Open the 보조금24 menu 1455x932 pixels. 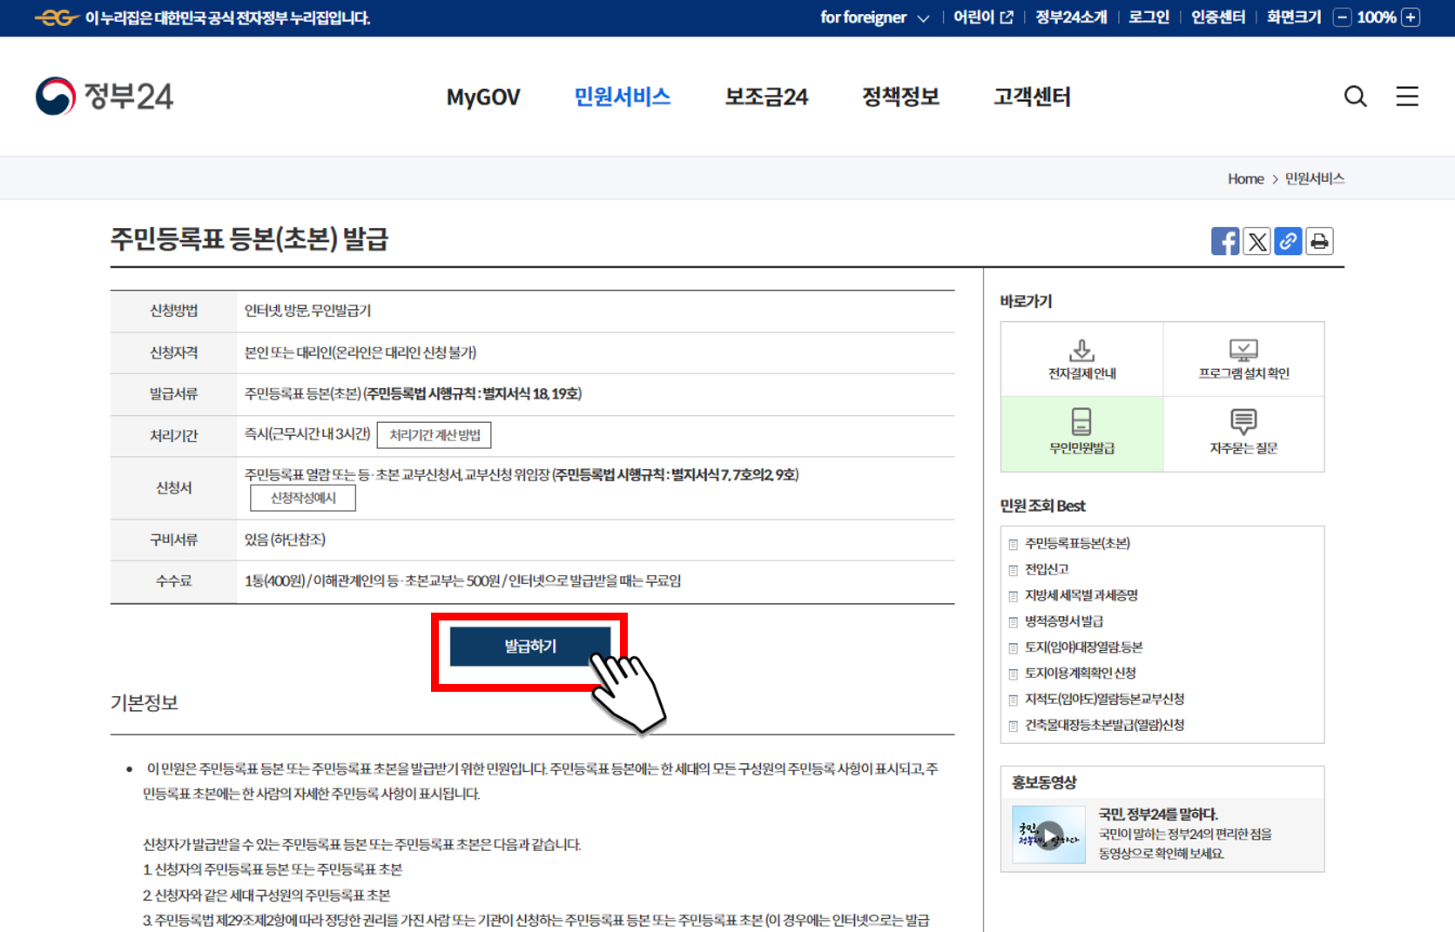coord(765,97)
